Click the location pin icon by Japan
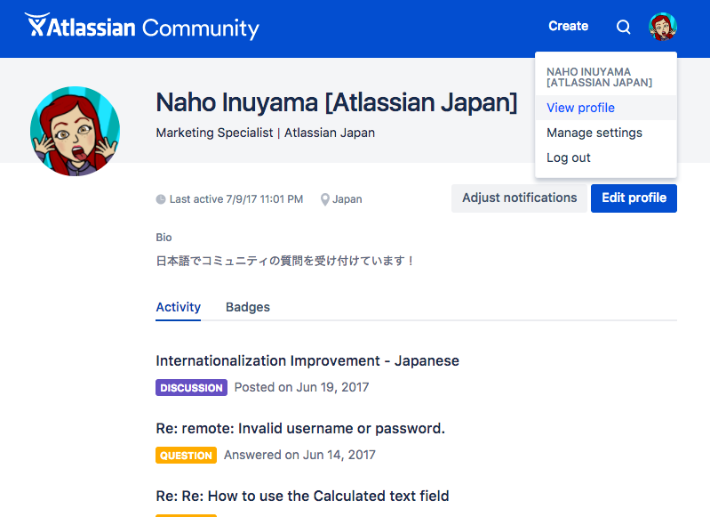This screenshot has width=710, height=517. [x=324, y=199]
